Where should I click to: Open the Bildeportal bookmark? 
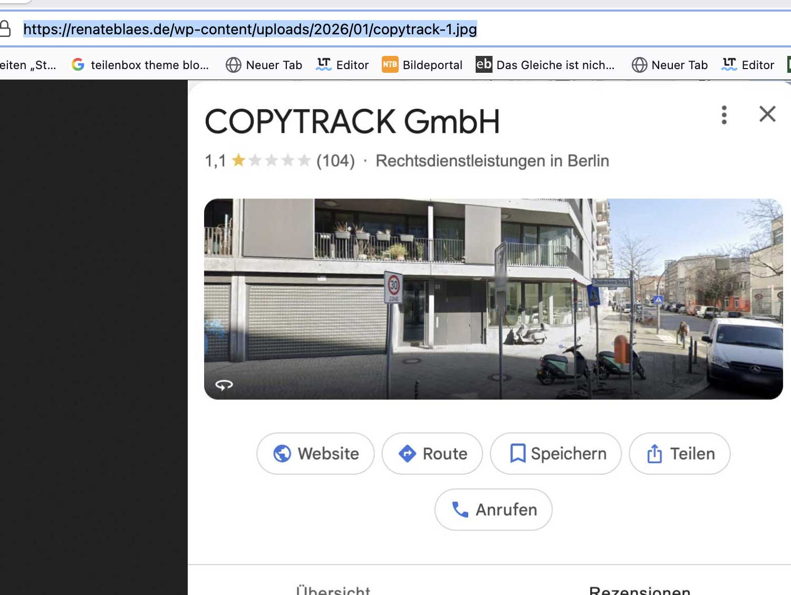coord(422,65)
